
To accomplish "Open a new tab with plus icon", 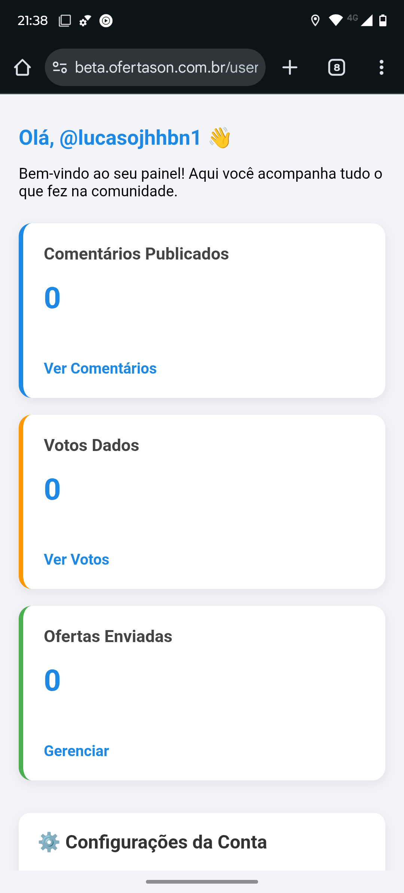I will tap(290, 68).
